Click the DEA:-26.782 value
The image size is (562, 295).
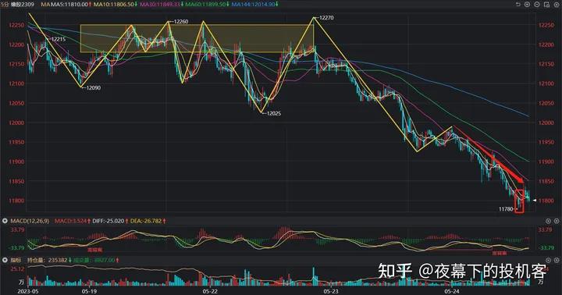coord(146,221)
